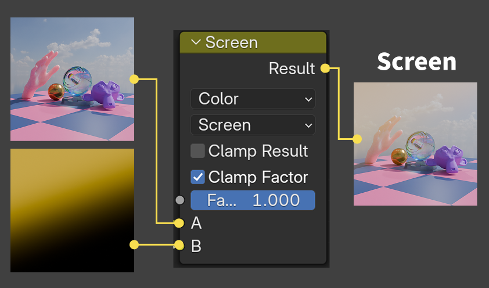Click the large Screen heading text
489x288 pixels.
pyautogui.click(x=416, y=62)
